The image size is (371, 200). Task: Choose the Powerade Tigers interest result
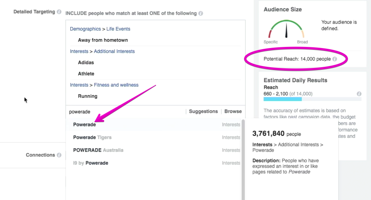(154, 137)
